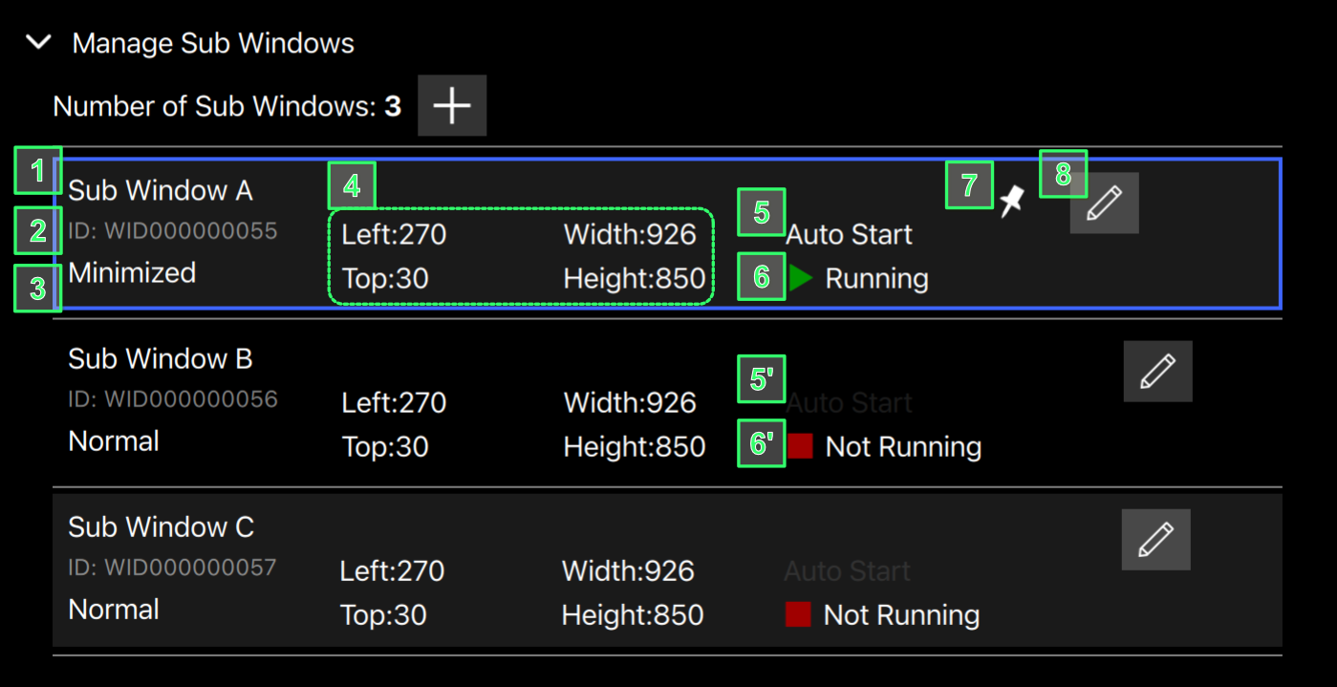Image resolution: width=1337 pixels, height=687 pixels.
Task: Click the pencil edit button for Sub Window C
Action: tap(1155, 540)
